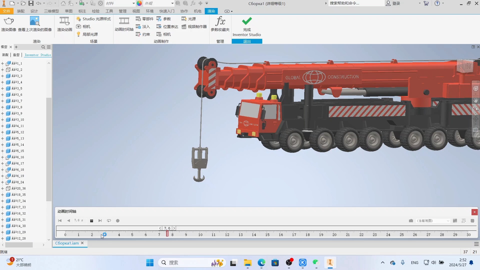This screenshot has width=480, height=270.
Task: Open the current view camera dropdown
Action: click(448, 221)
